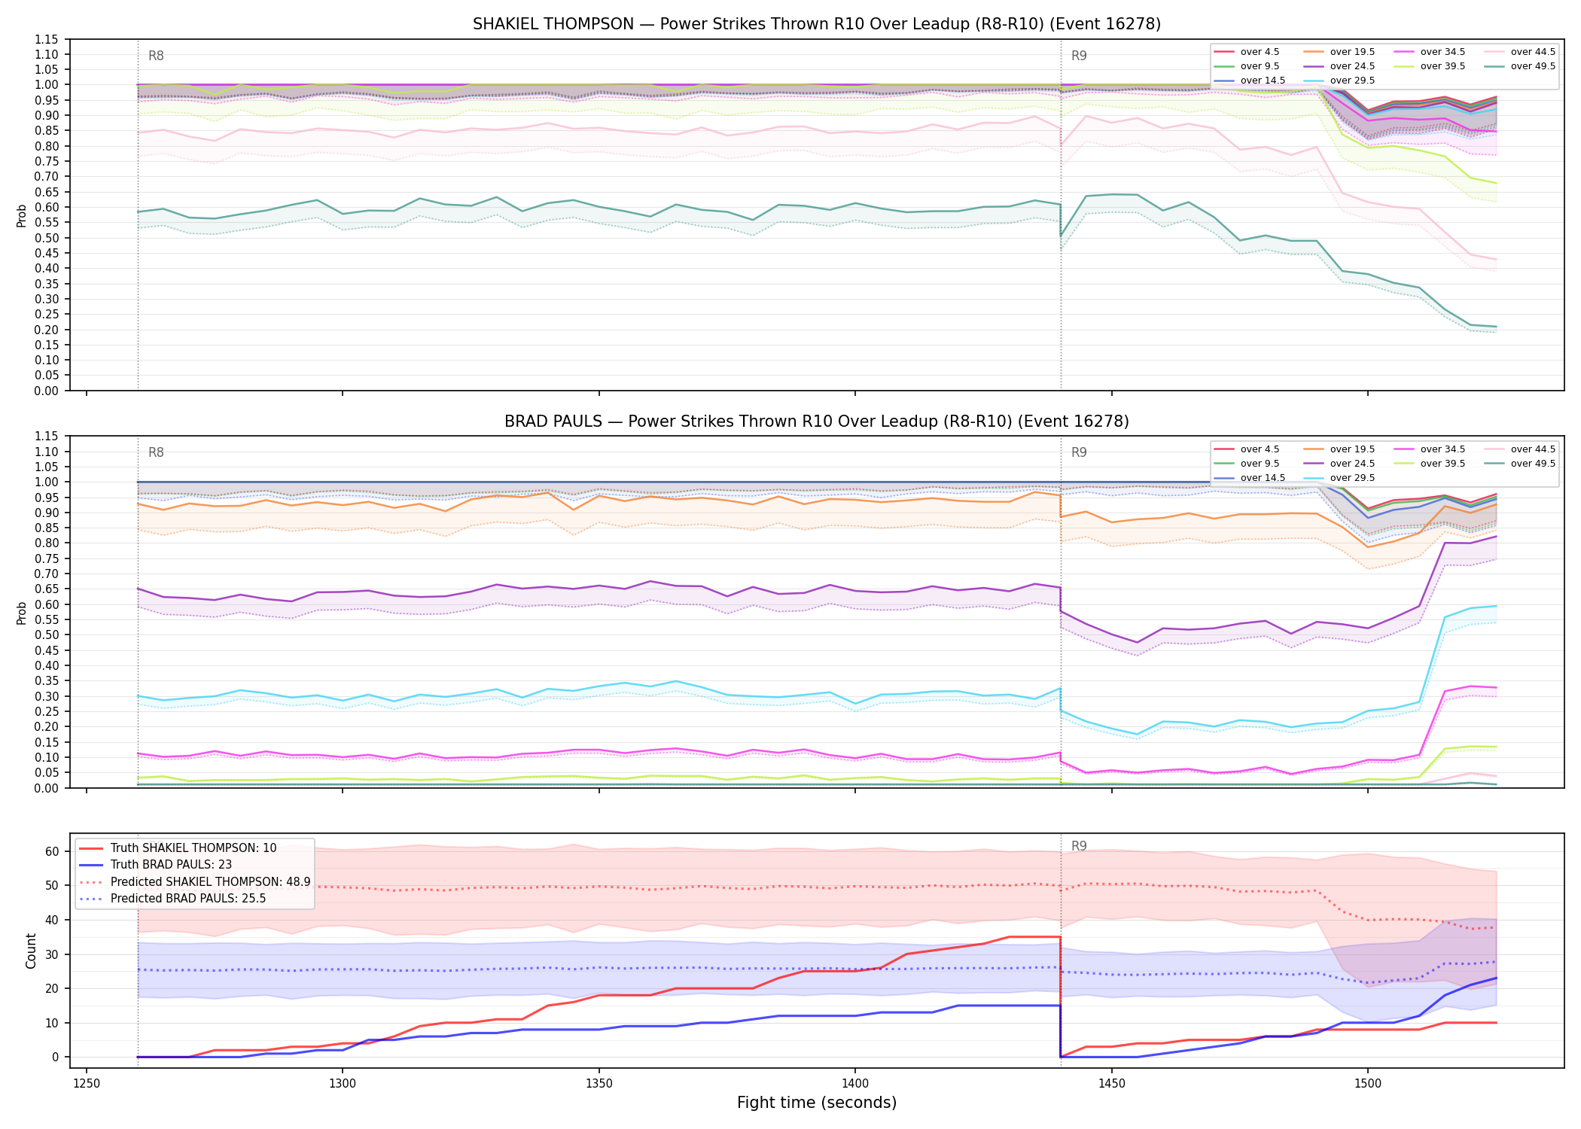Viewport: 1581px width, 1129px height.
Task: Click the 'Prob' y-axis label of Thompson chart
Action: (22, 215)
